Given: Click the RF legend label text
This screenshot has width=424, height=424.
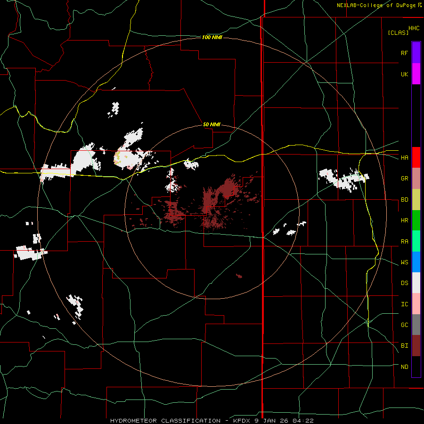Looking at the screenshot, I should tap(405, 53).
